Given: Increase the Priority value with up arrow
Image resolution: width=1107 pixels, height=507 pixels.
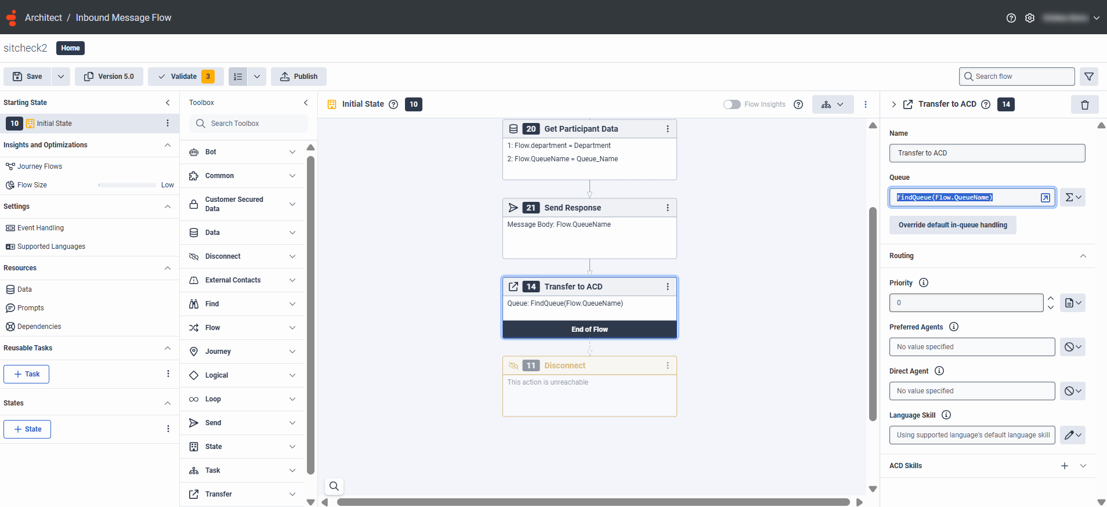Looking at the screenshot, I should (x=1051, y=298).
